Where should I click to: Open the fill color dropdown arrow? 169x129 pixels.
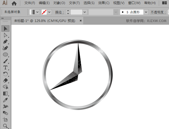[37, 12]
